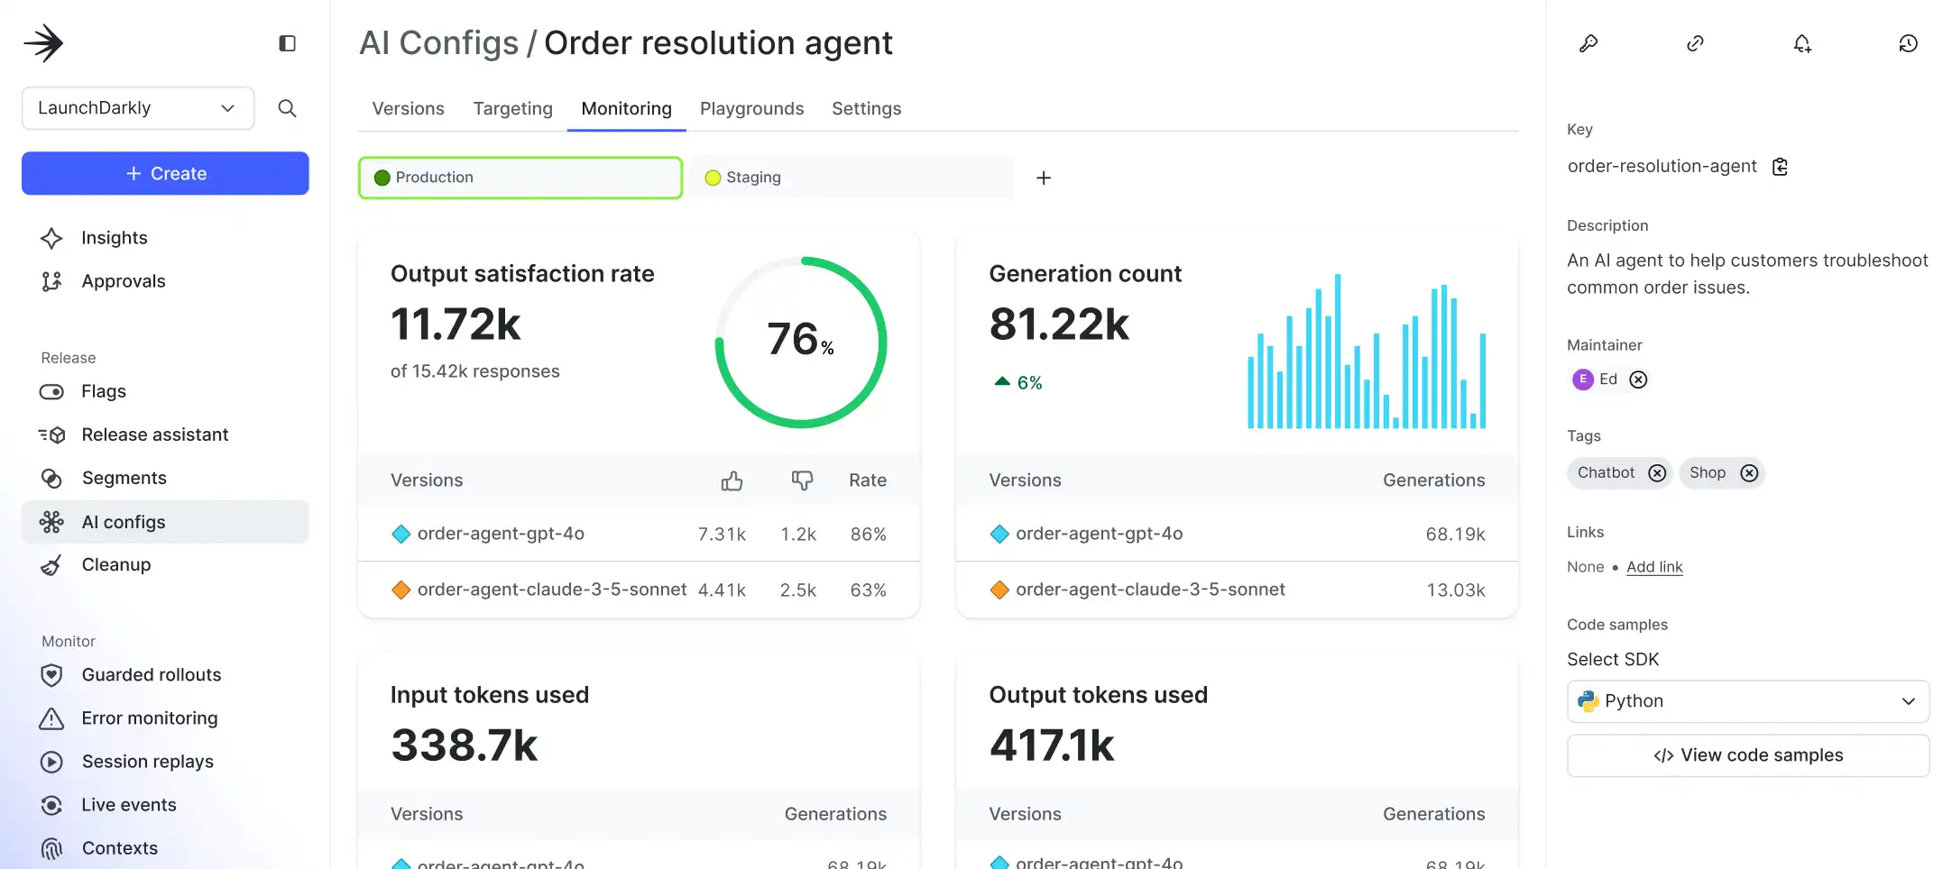Click the Cleanup broom icon

[51, 565]
